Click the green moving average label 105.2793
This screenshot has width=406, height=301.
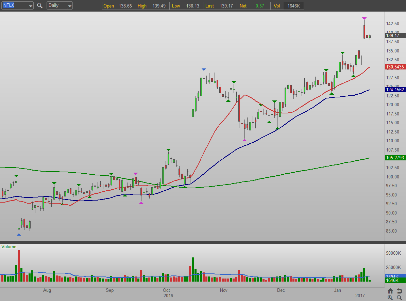point(395,158)
